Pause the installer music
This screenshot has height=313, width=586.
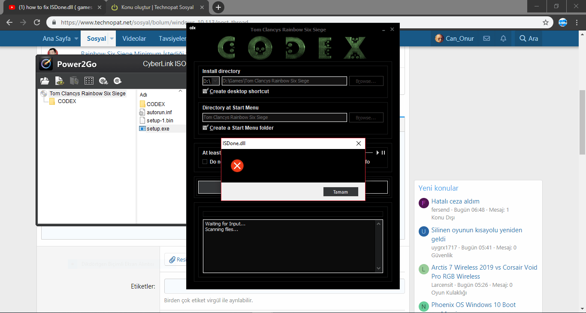coord(384,152)
